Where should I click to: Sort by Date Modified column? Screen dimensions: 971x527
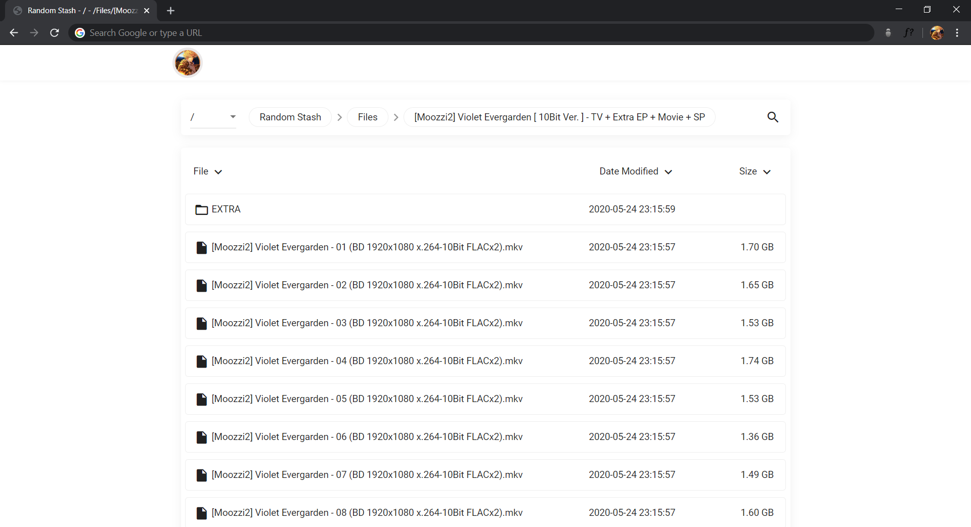pos(636,171)
